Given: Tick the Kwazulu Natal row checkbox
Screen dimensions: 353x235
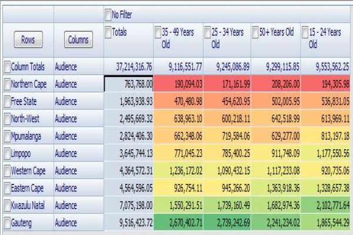Looking at the screenshot, I should click(7, 206).
